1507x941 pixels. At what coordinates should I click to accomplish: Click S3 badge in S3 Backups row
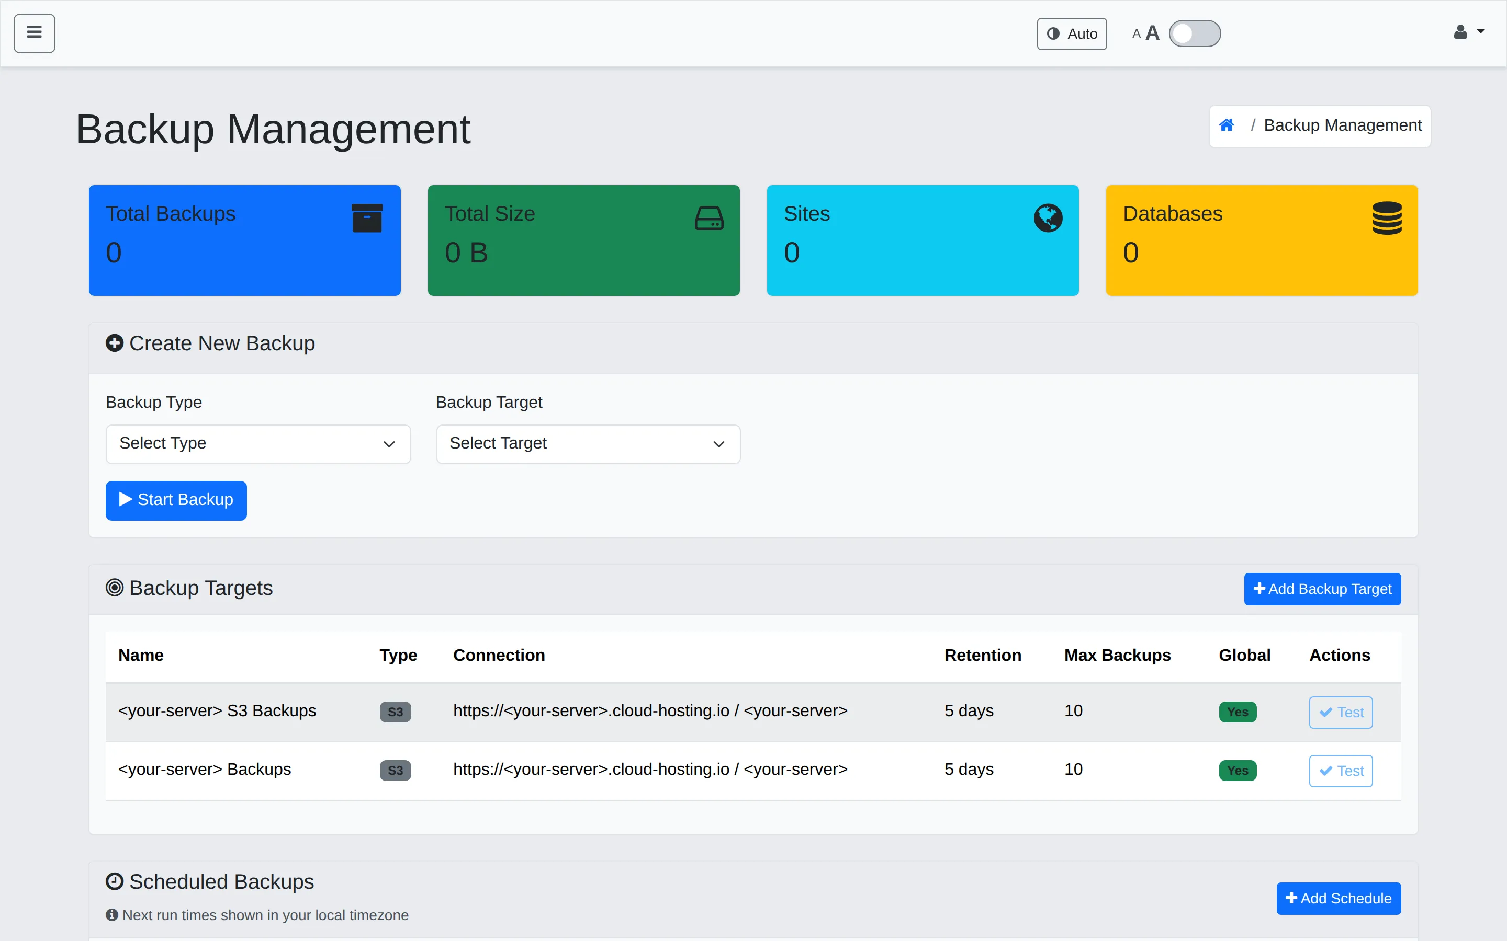[396, 712]
